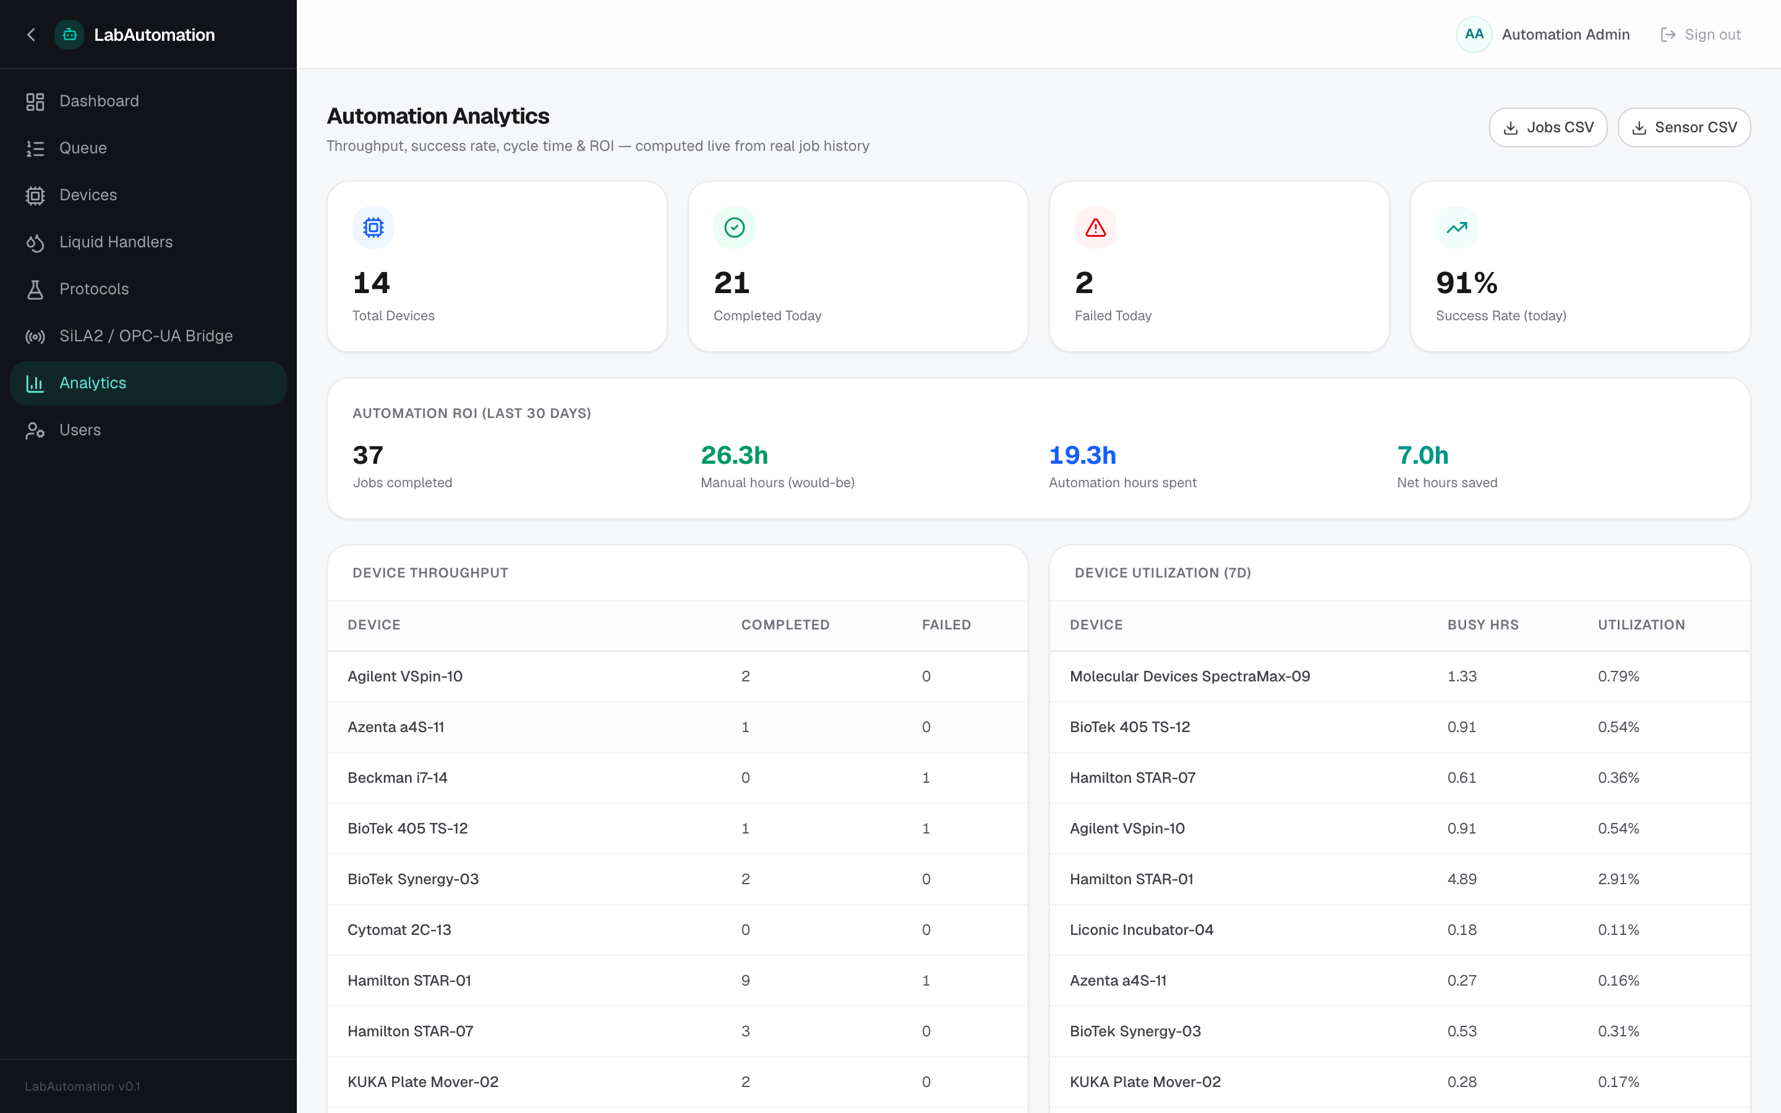Select KUKA Plate Mover-02 in Device Throughput
Image resolution: width=1781 pixels, height=1113 pixels.
coord(677,1082)
